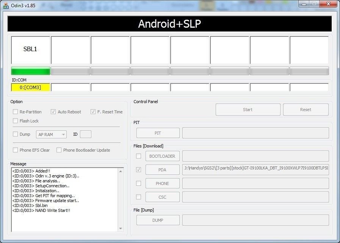340x243 pixels.
Task: Click the BOOTLOADER file path field
Action: click(255, 156)
